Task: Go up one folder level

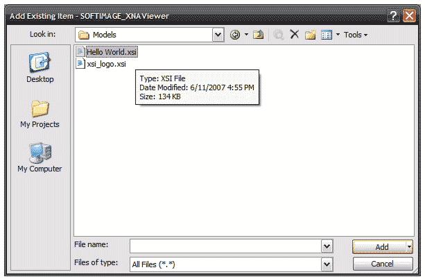Action: pos(259,35)
